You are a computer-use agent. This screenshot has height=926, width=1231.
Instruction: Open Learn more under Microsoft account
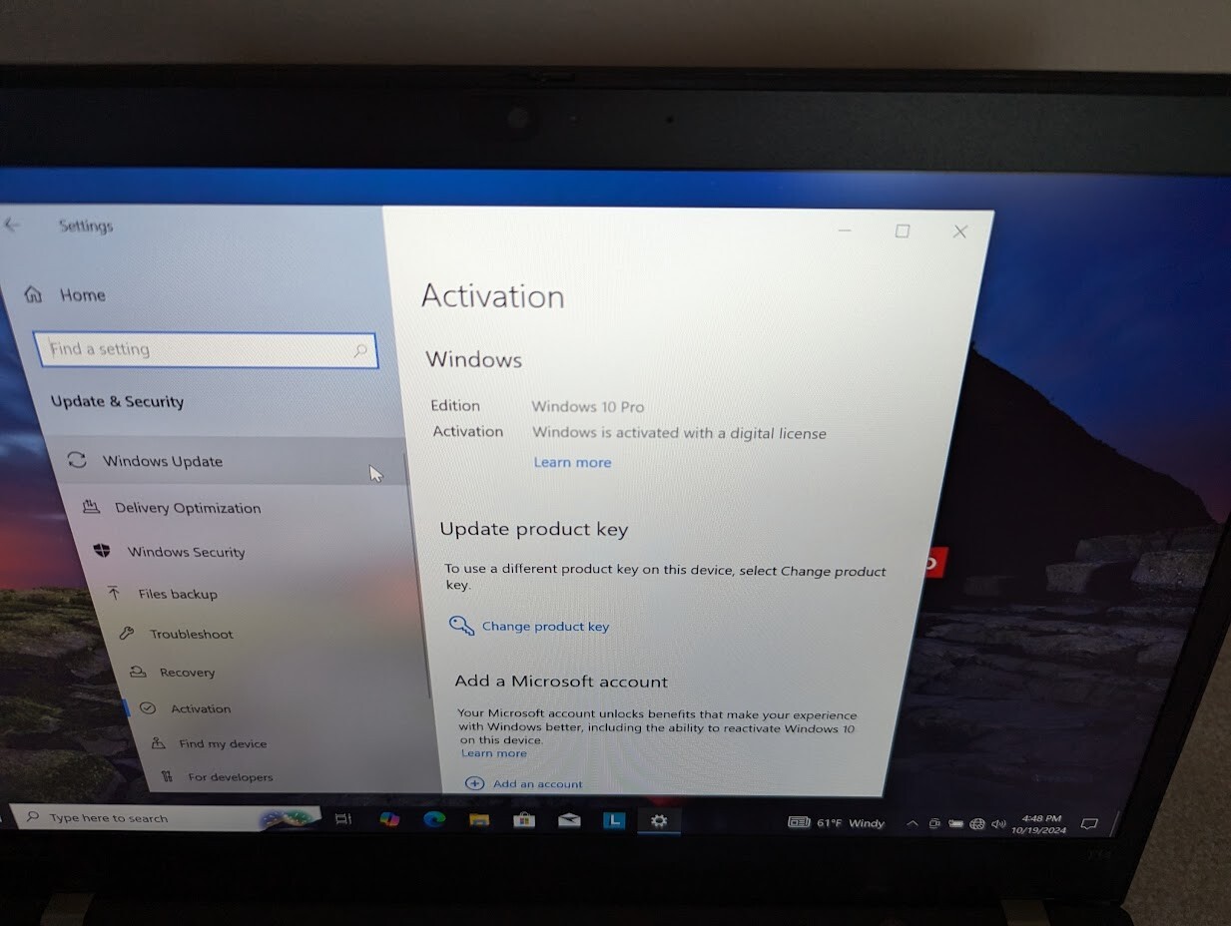tap(493, 753)
